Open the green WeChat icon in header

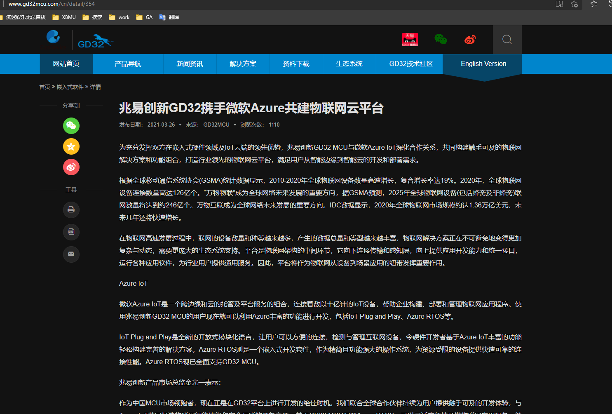pos(441,39)
